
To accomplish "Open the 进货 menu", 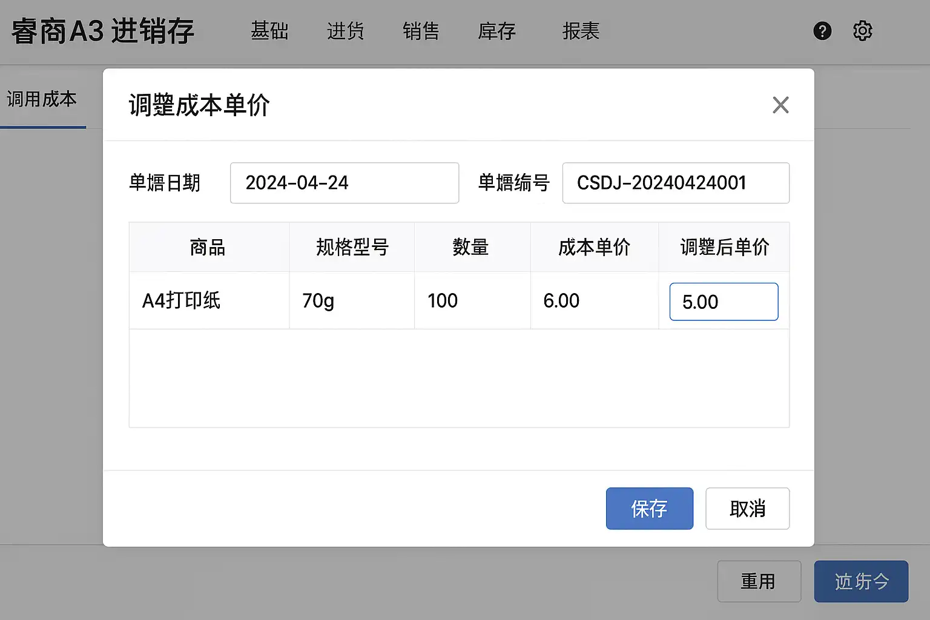I will (345, 31).
